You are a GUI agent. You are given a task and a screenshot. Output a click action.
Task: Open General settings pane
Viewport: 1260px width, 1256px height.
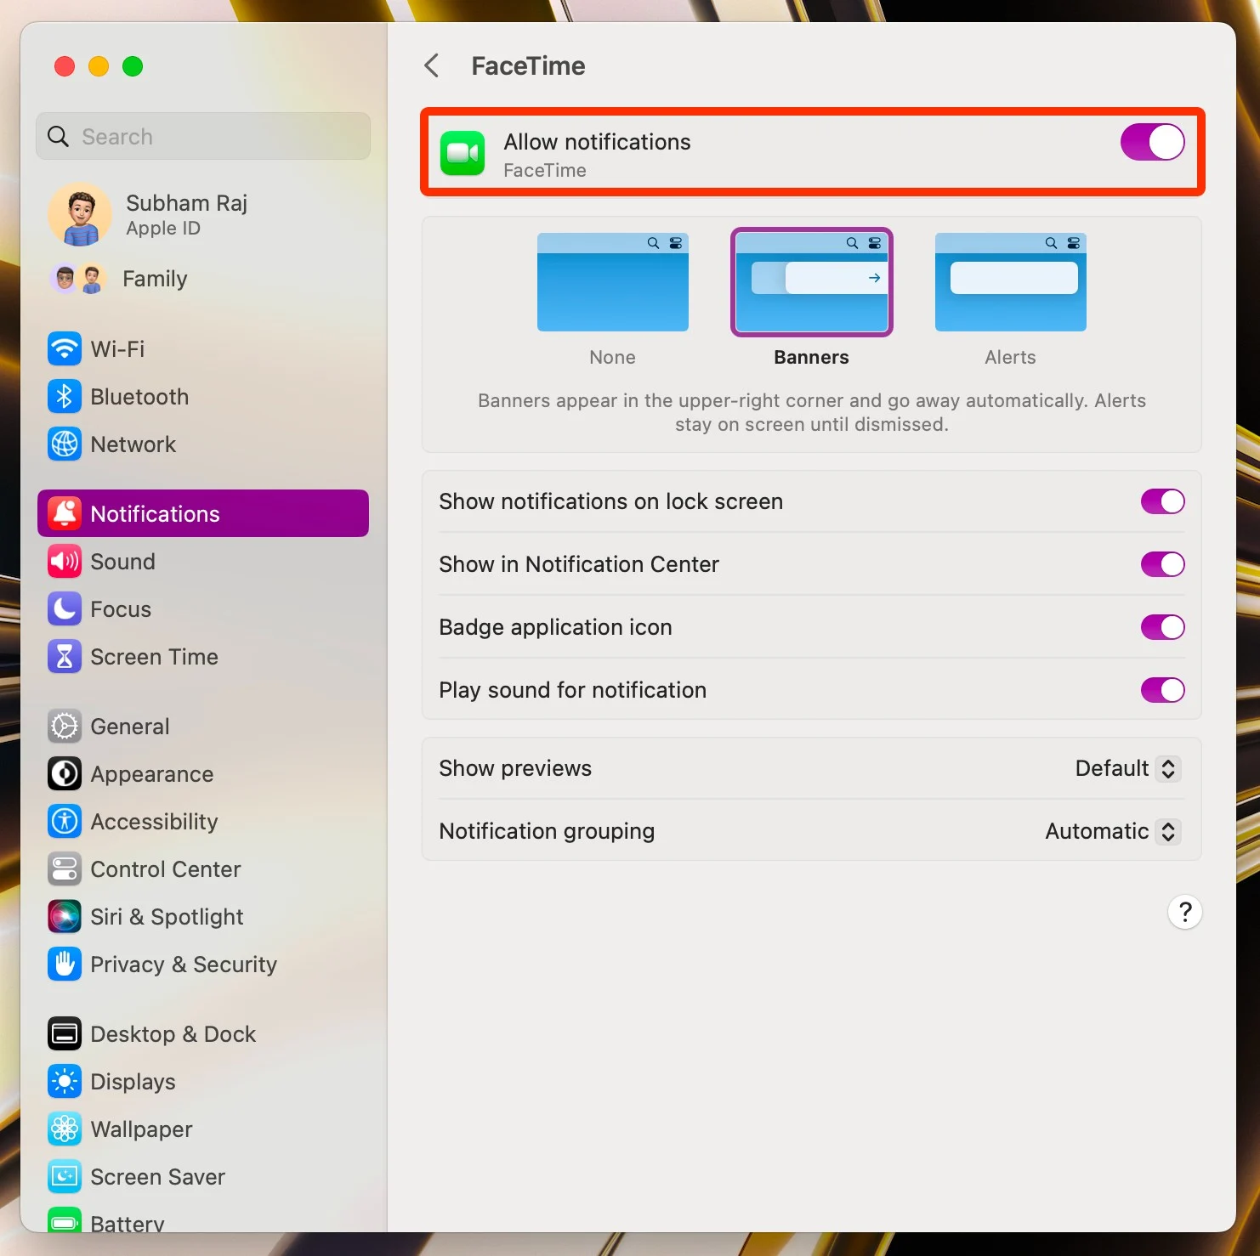tap(203, 727)
